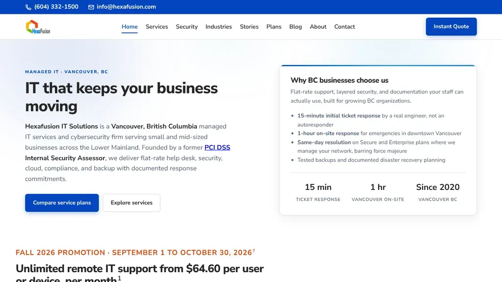Image resolution: width=502 pixels, height=282 pixels.
Task: View the Plans page
Action: click(274, 27)
